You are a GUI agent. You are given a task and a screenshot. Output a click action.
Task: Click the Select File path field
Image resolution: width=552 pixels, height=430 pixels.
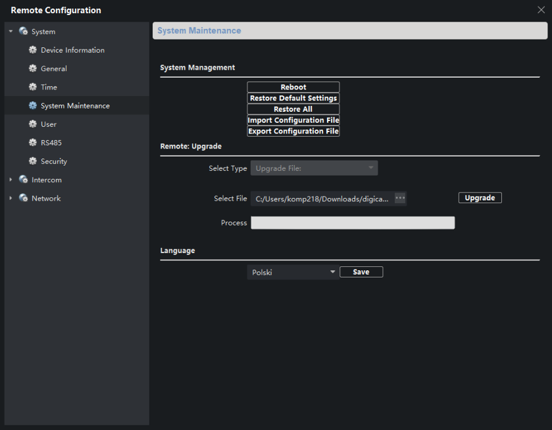click(322, 199)
